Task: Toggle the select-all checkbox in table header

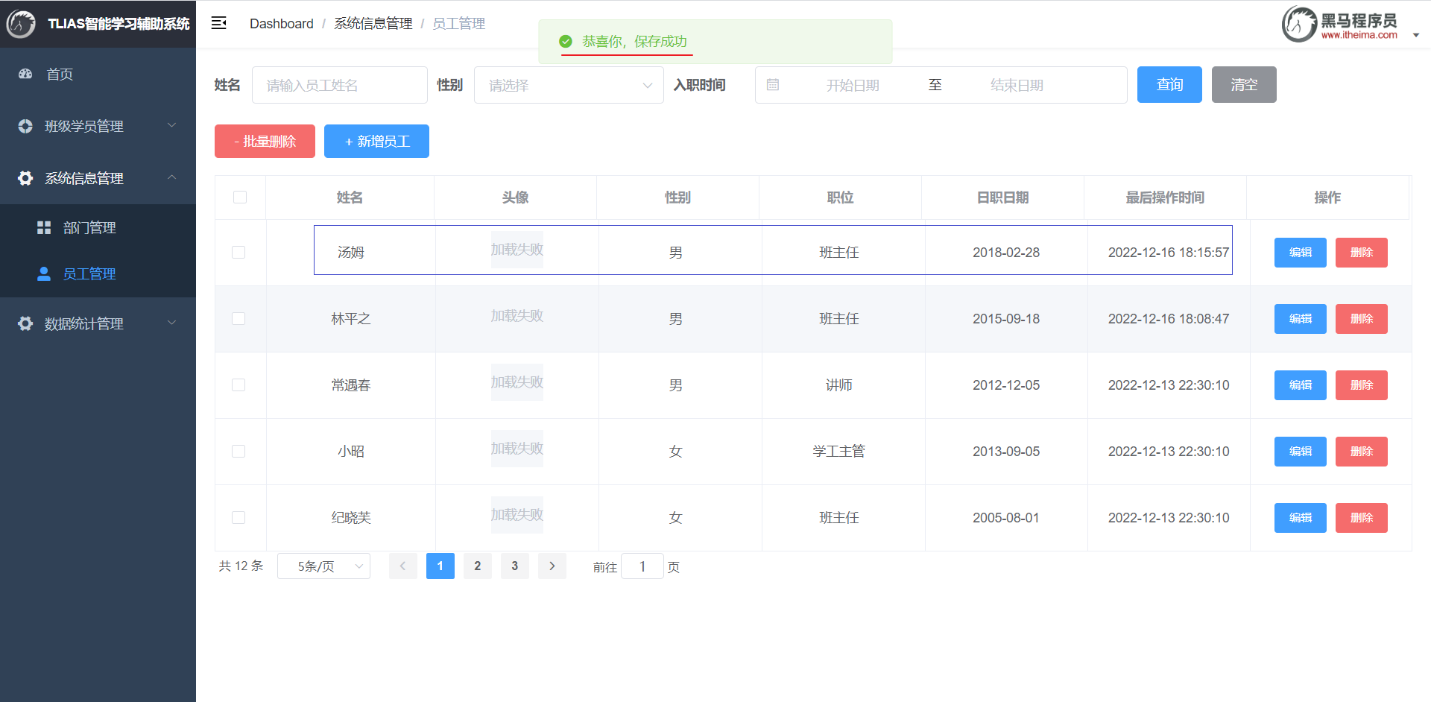Action: point(240,197)
